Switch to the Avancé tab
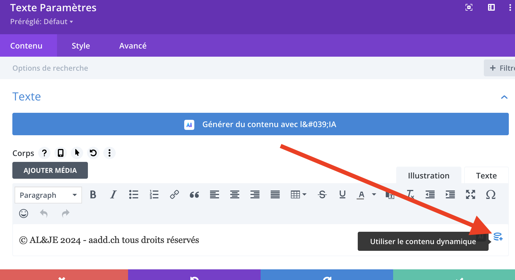515x280 pixels. (x=133, y=46)
